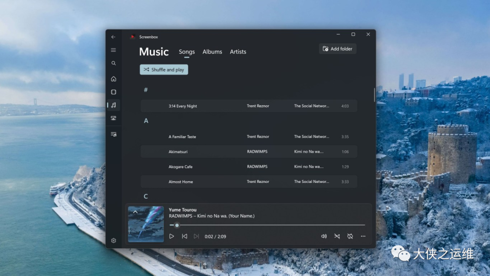Switch to the Albums tab

212,52
